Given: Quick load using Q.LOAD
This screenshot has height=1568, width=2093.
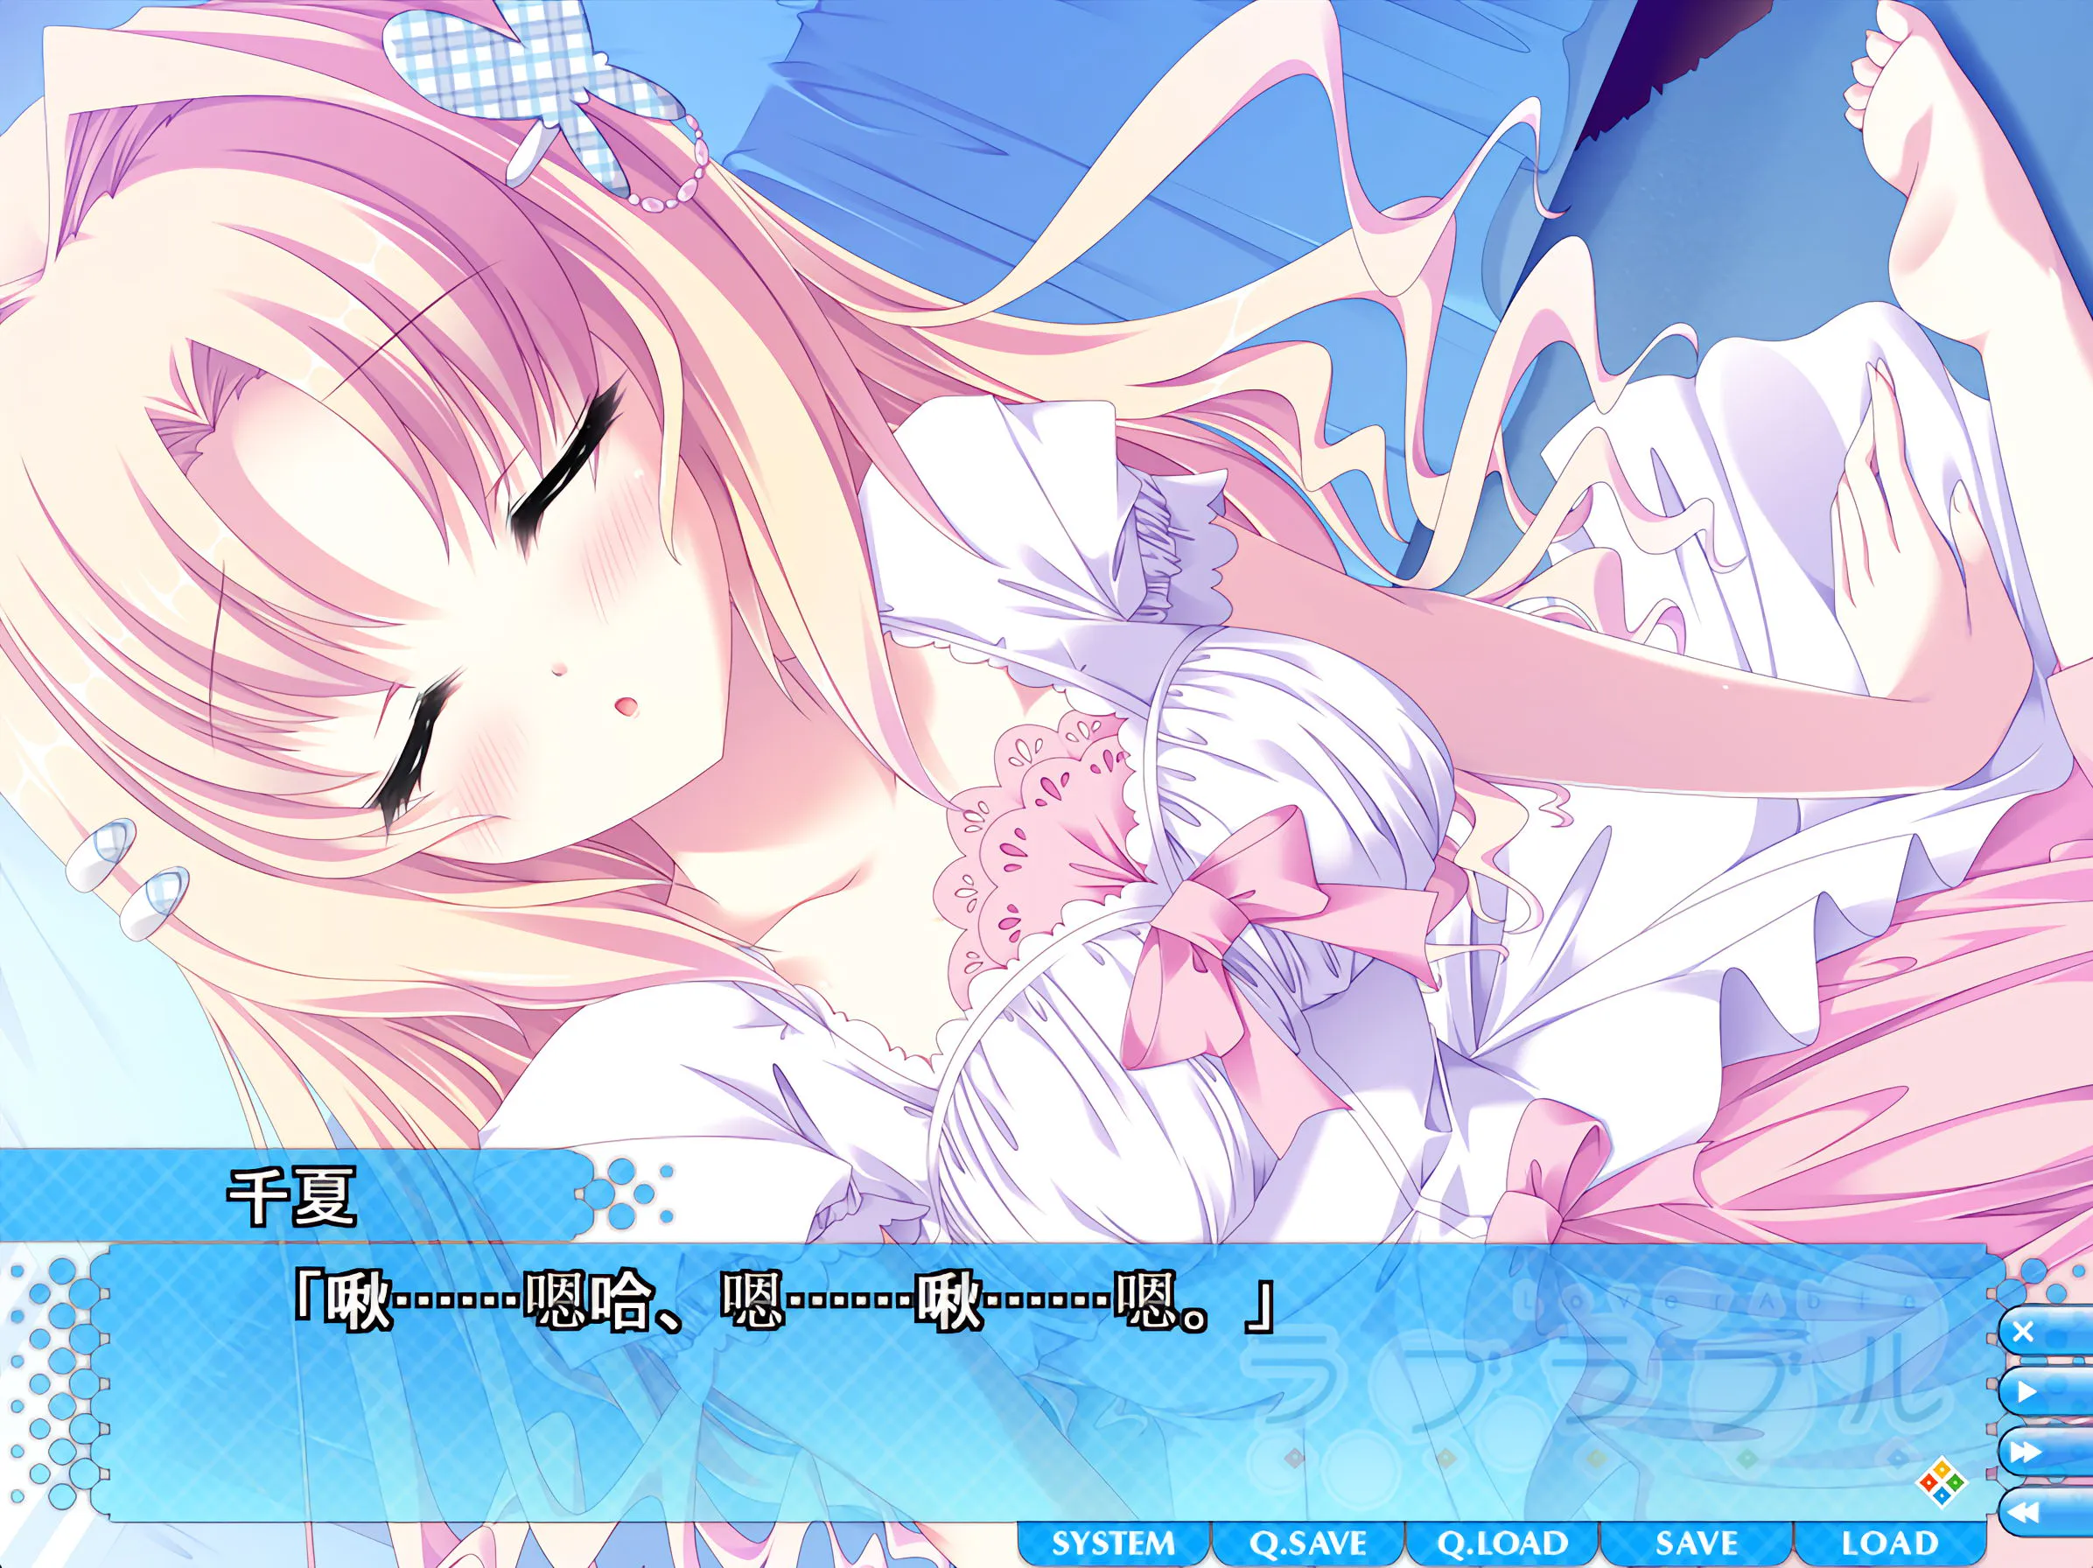Looking at the screenshot, I should click(1501, 1544).
